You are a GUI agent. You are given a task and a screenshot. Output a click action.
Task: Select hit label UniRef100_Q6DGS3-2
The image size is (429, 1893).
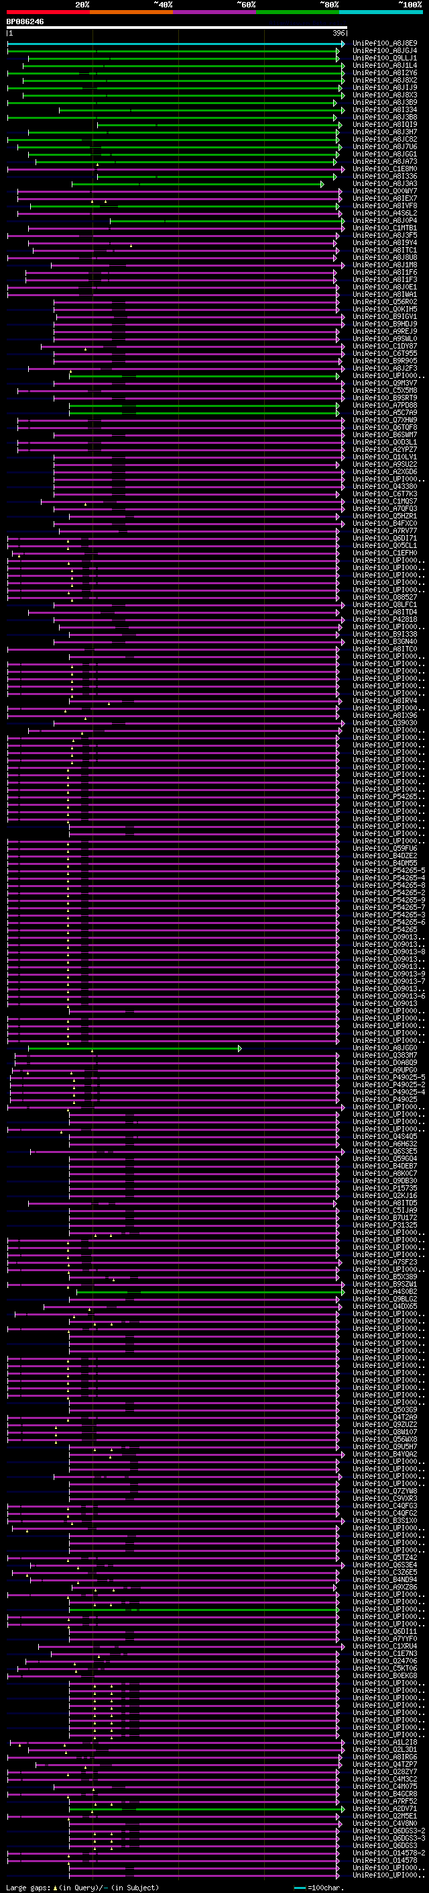pyautogui.click(x=389, y=1831)
